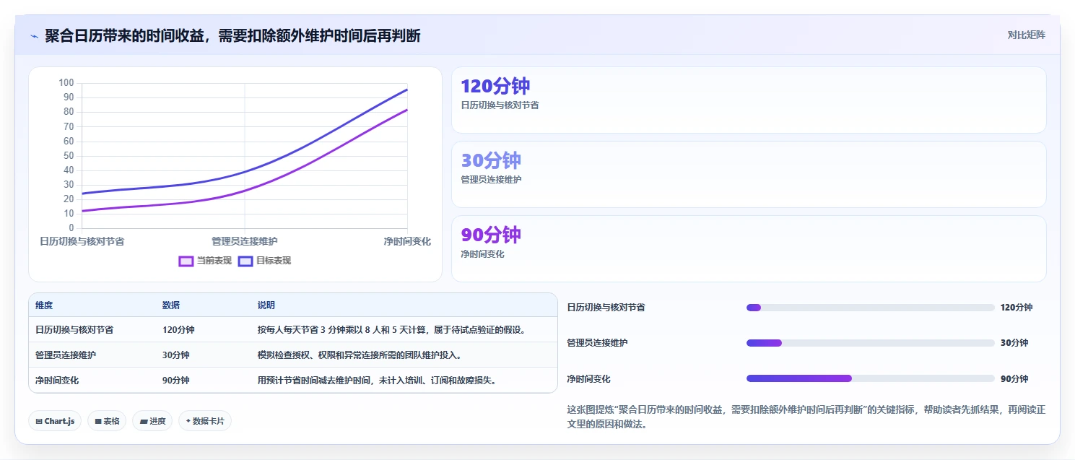Click the 数据卡片 tag chip

click(x=205, y=421)
